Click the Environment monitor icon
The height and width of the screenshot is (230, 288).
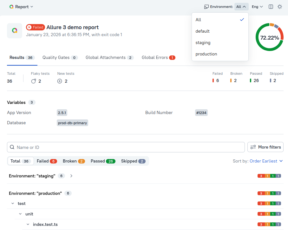pyautogui.click(x=206, y=7)
